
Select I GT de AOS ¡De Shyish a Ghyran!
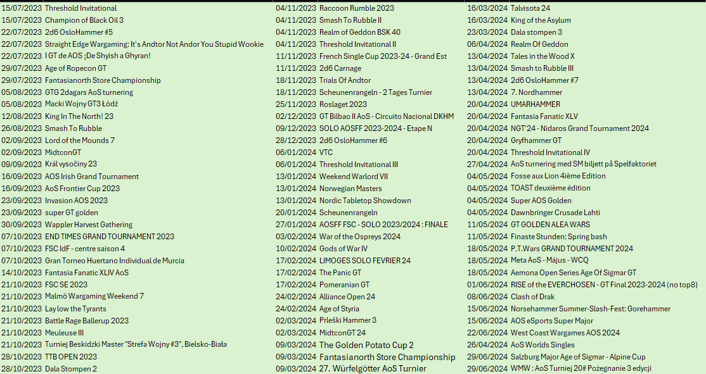click(98, 56)
